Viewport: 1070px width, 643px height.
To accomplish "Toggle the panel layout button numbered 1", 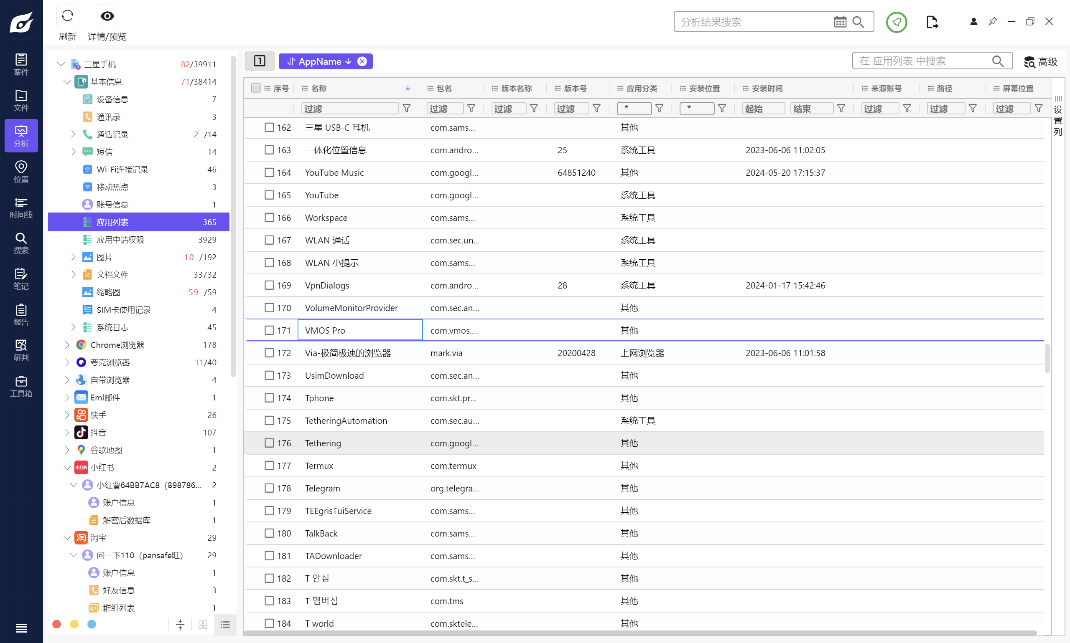I will click(260, 61).
